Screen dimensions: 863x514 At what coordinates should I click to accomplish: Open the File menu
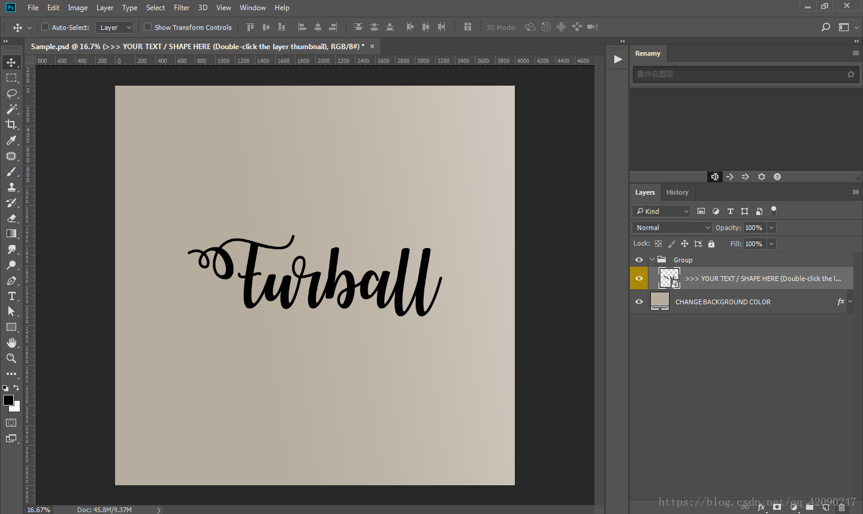(33, 8)
